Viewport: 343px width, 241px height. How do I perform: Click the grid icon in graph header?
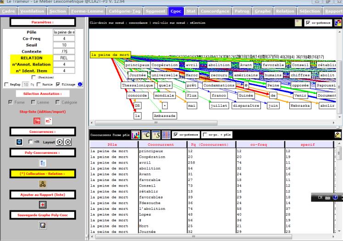point(298,23)
